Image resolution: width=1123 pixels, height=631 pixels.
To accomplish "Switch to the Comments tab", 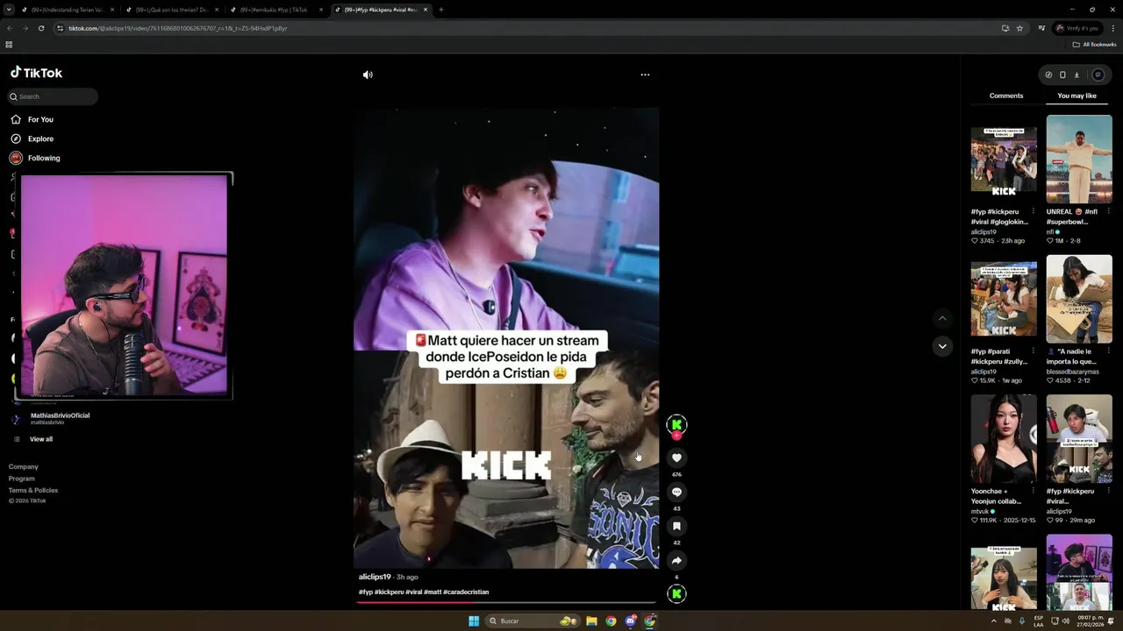I will point(1006,96).
